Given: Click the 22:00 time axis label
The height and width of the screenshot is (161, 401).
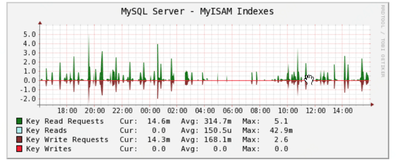Looking at the screenshot, I should (x=122, y=111).
